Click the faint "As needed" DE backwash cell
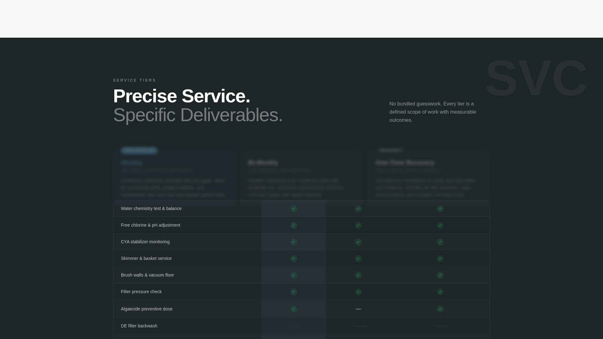Screen dimensions: 603x339 (358, 326)
